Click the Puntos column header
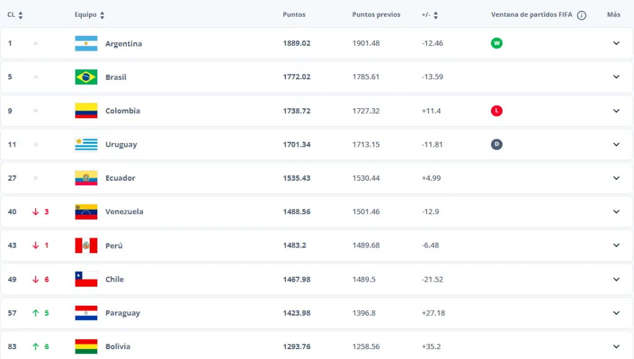 point(295,14)
